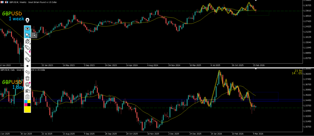Toggle the secondary cursor icon beside the arrow
This screenshot has height=136, width=314.
[34, 35]
